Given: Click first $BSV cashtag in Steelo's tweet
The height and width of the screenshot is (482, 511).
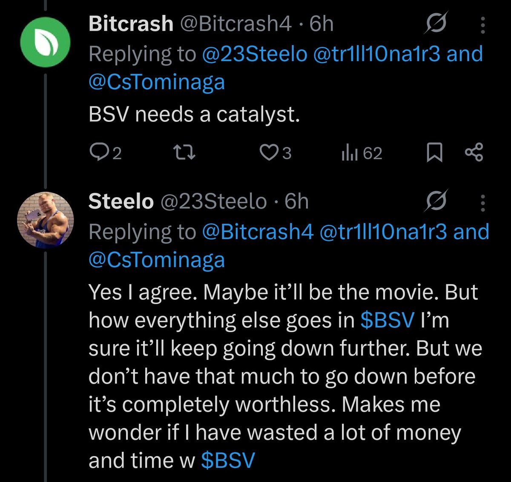Looking at the screenshot, I should [387, 320].
